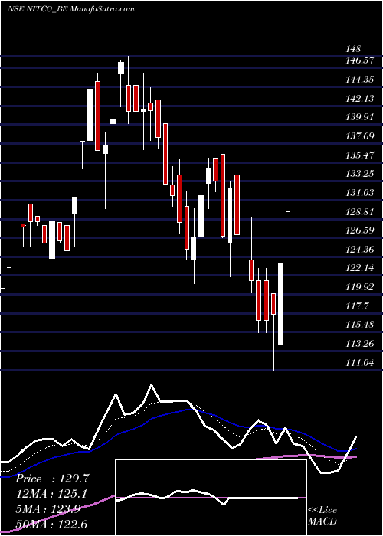Select the highest white candle near 146.57

[121, 67]
